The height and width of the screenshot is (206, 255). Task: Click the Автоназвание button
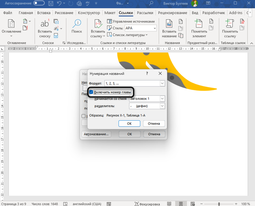(x=96, y=134)
